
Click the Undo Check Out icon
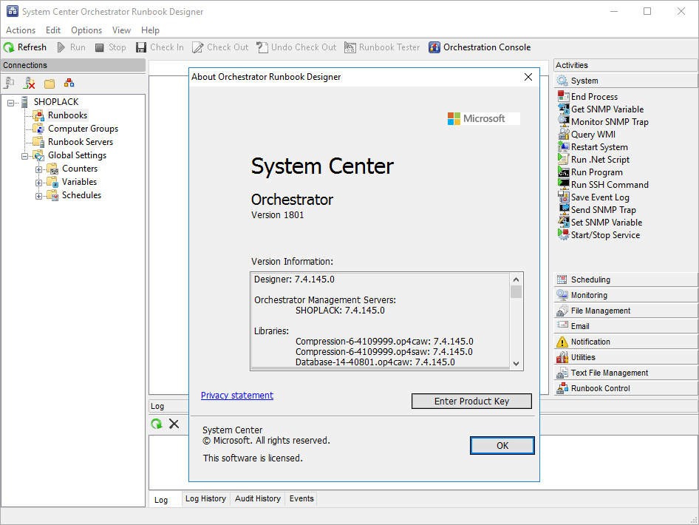tap(262, 47)
